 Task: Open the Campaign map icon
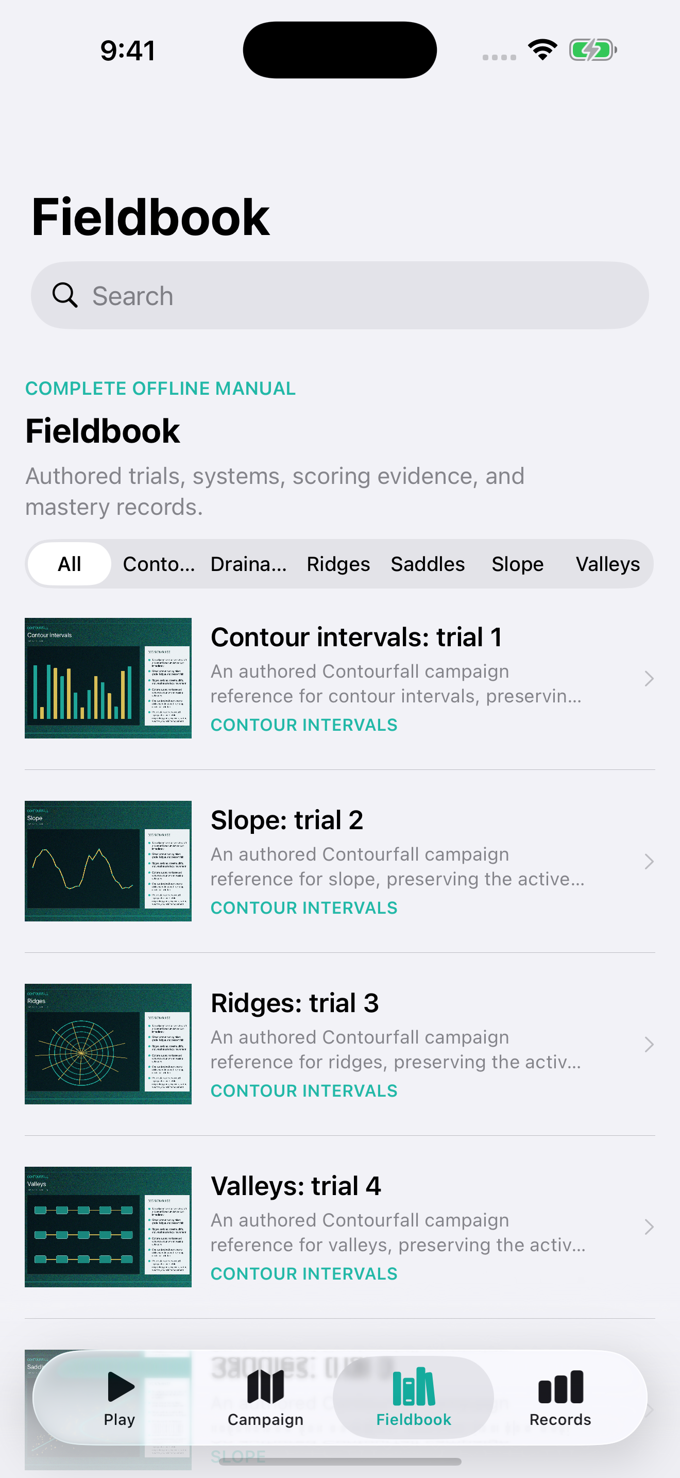pyautogui.click(x=265, y=1387)
